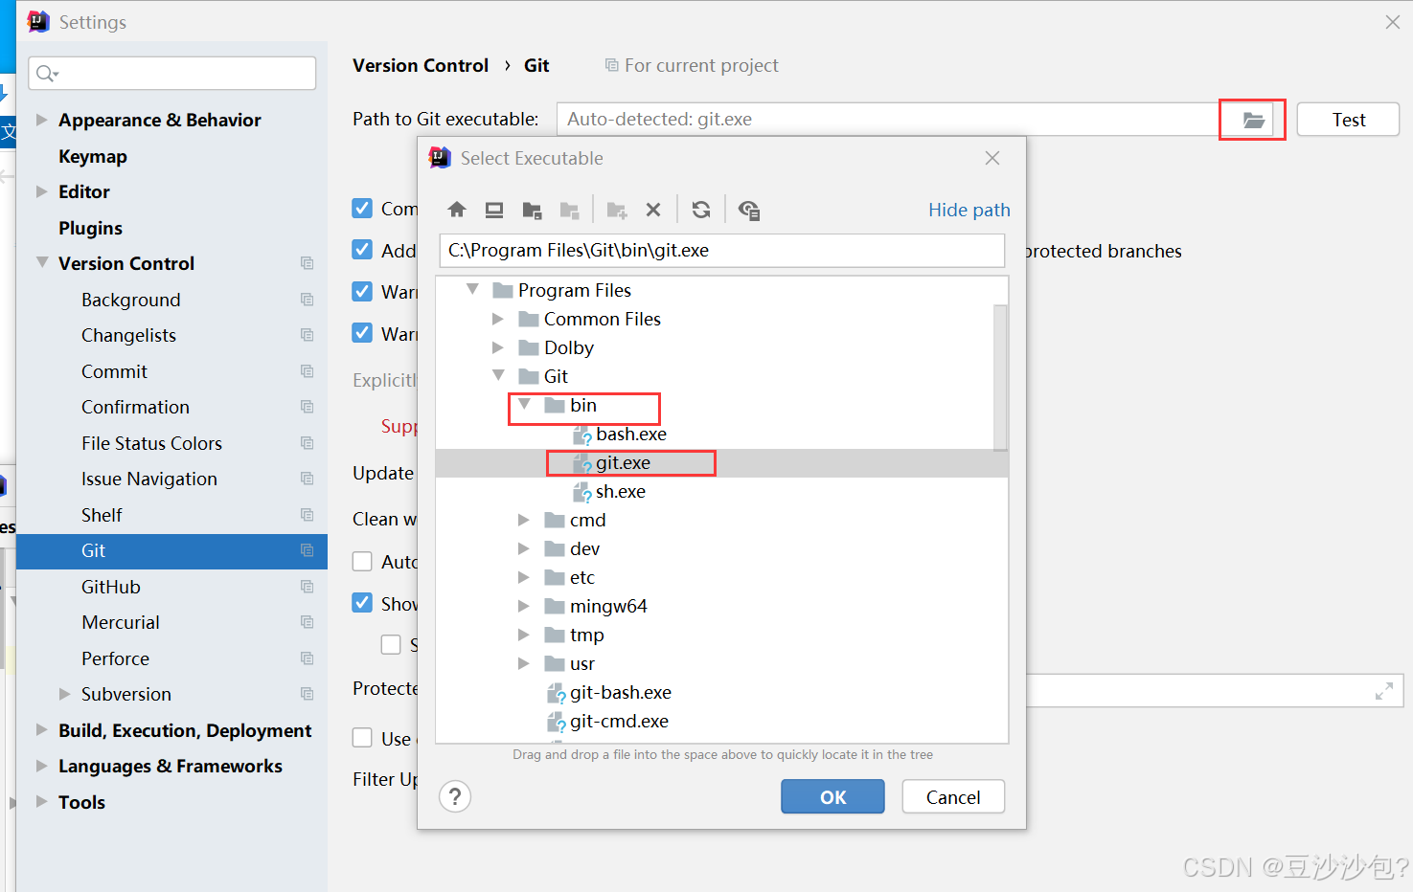Click the bash.exe file icon

click(581, 435)
